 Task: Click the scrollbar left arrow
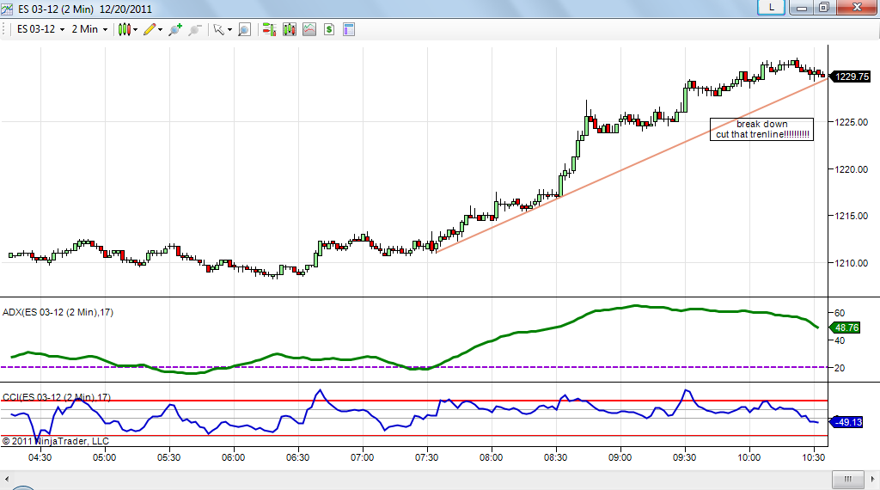coord(7,480)
